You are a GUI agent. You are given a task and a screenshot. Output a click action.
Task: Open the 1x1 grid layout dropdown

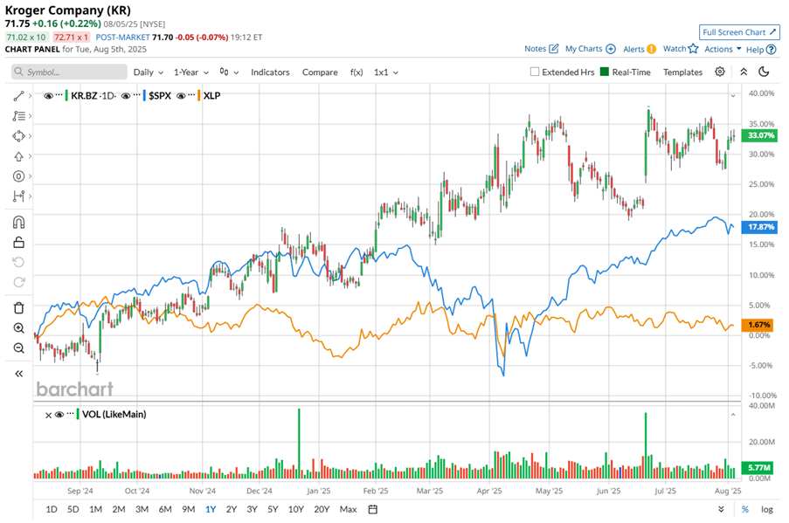click(x=386, y=72)
